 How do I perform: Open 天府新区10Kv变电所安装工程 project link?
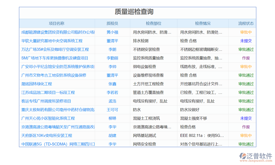pyautogui.click(x=46, y=136)
